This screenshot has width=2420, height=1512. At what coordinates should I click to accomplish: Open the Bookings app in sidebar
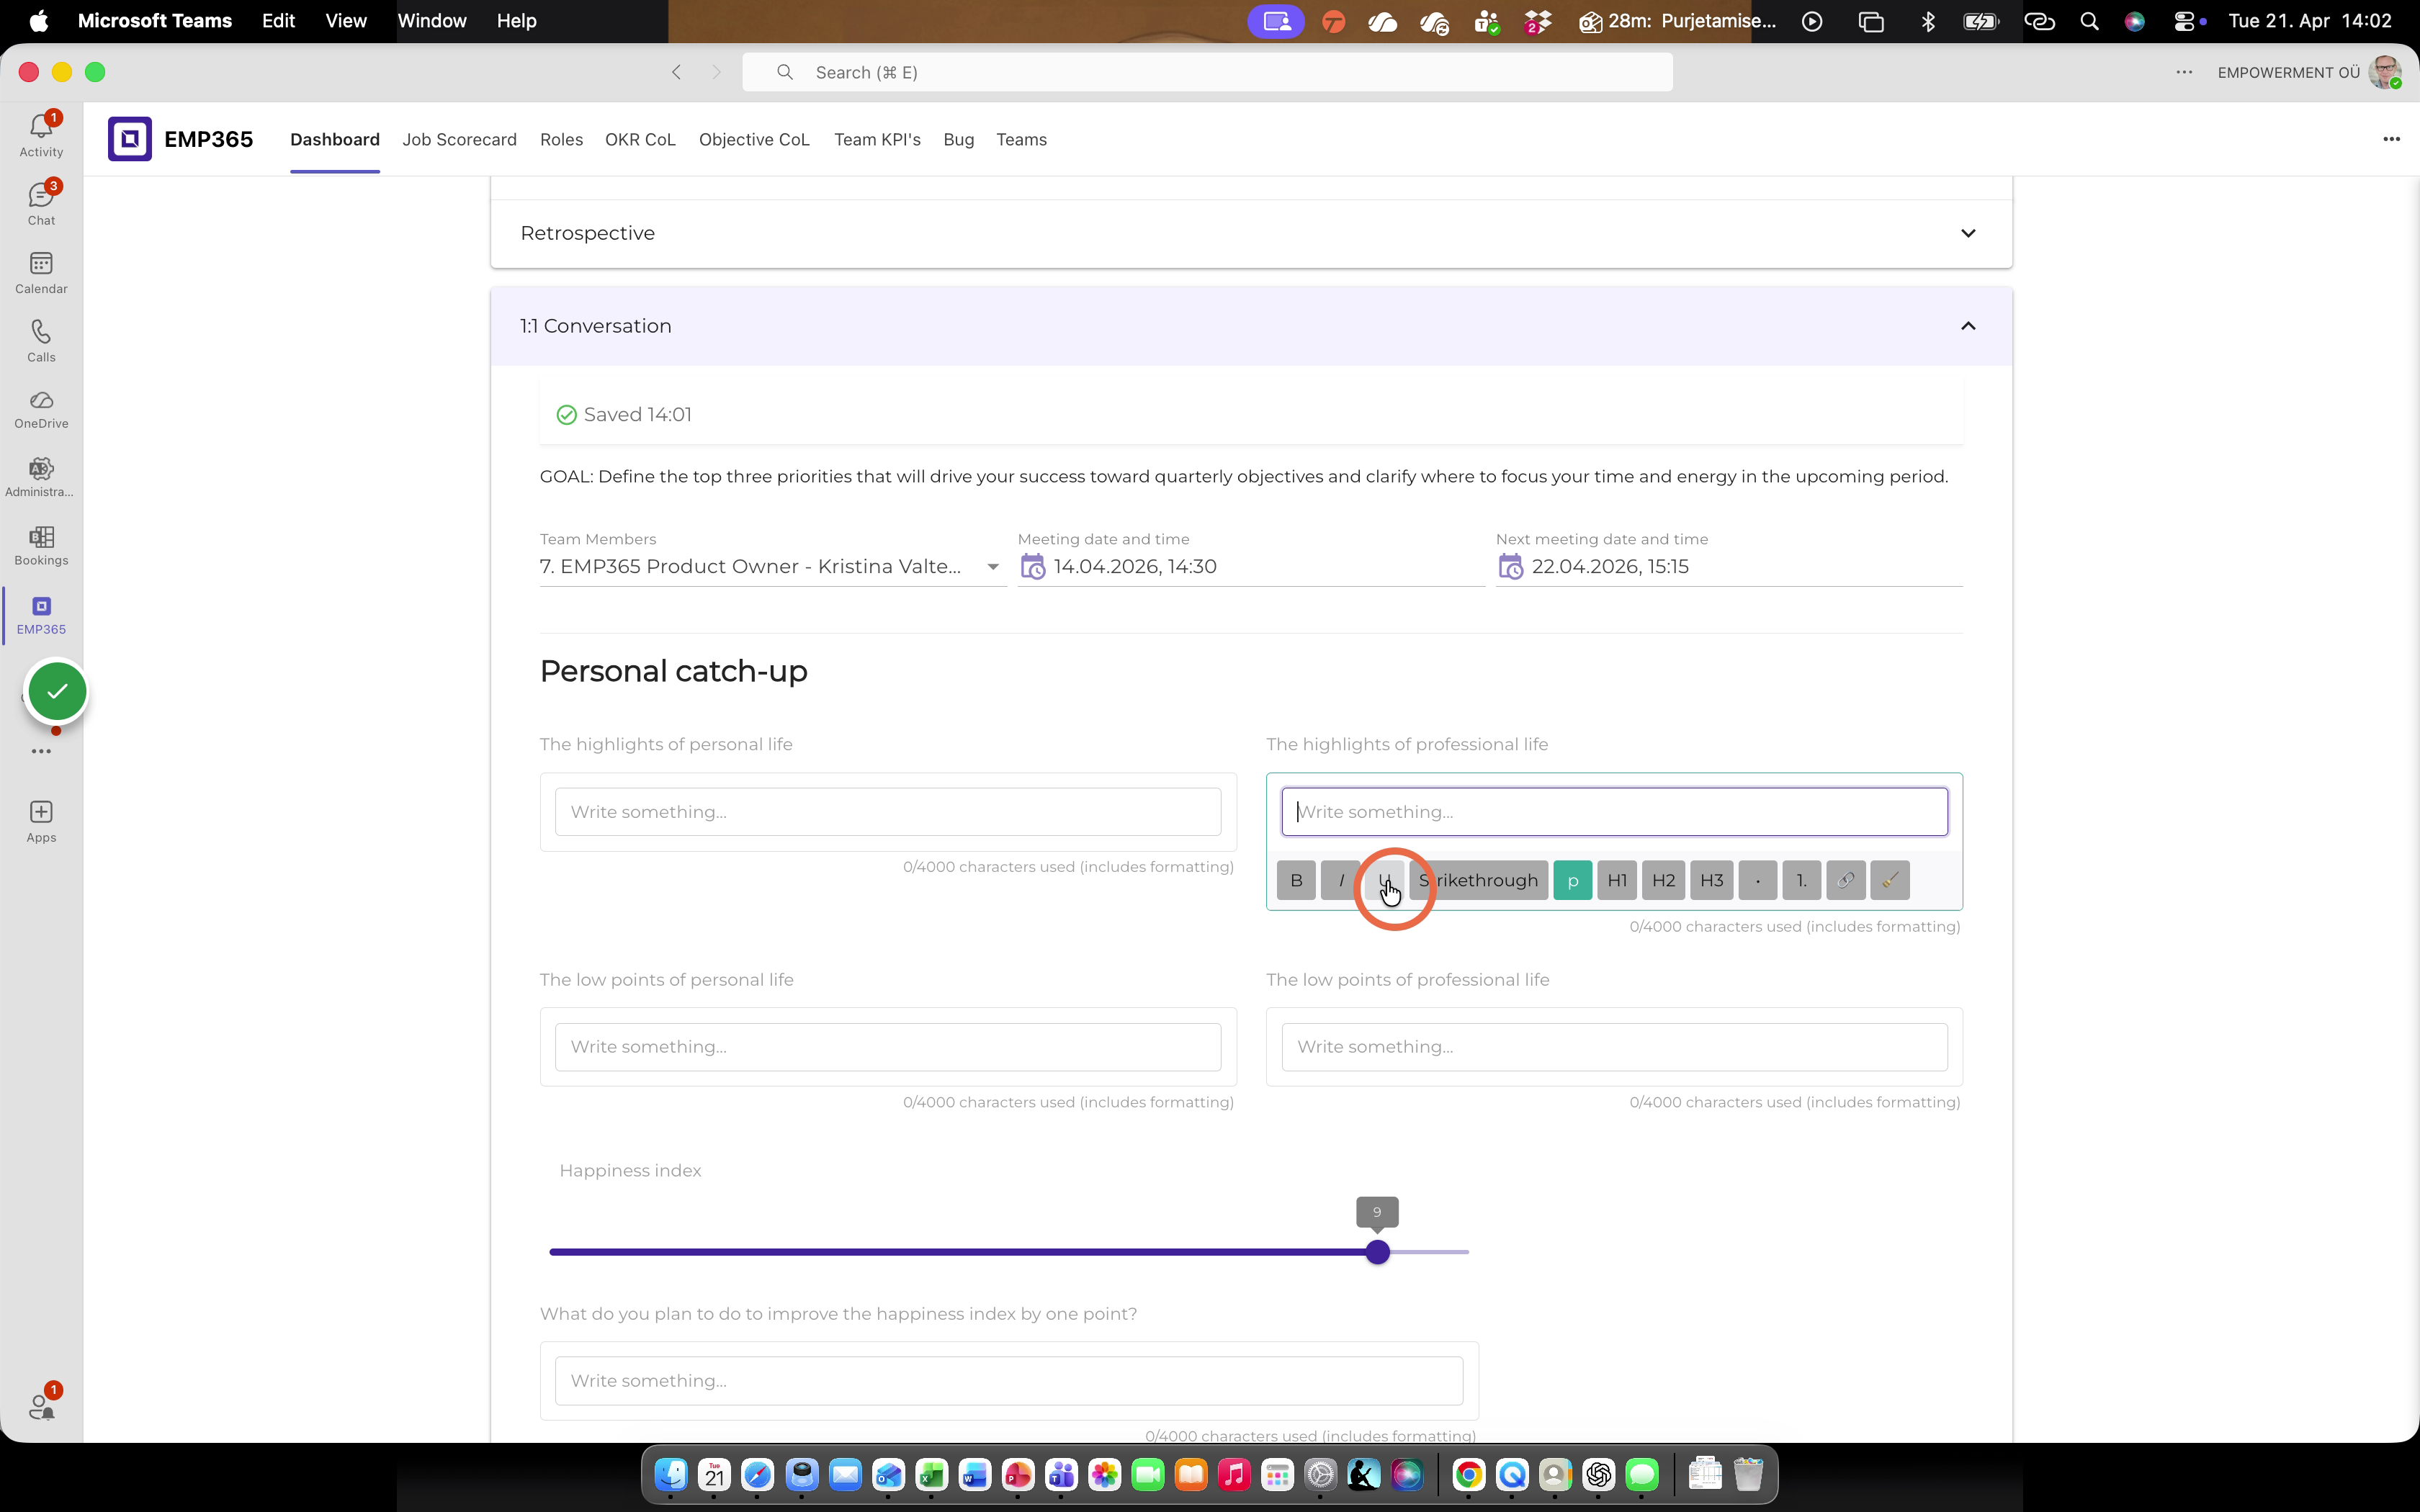pyautogui.click(x=41, y=546)
